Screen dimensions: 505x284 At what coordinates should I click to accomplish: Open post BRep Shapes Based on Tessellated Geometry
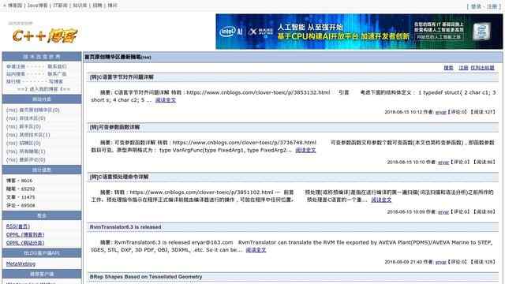click(x=146, y=277)
